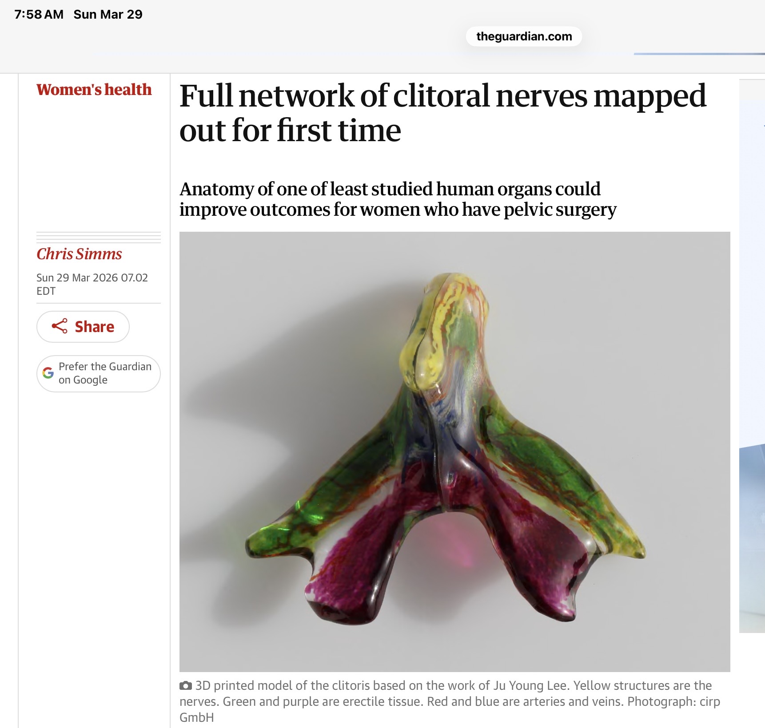Click the page loading progress bar
The width and height of the screenshot is (765, 728).
point(699,54)
